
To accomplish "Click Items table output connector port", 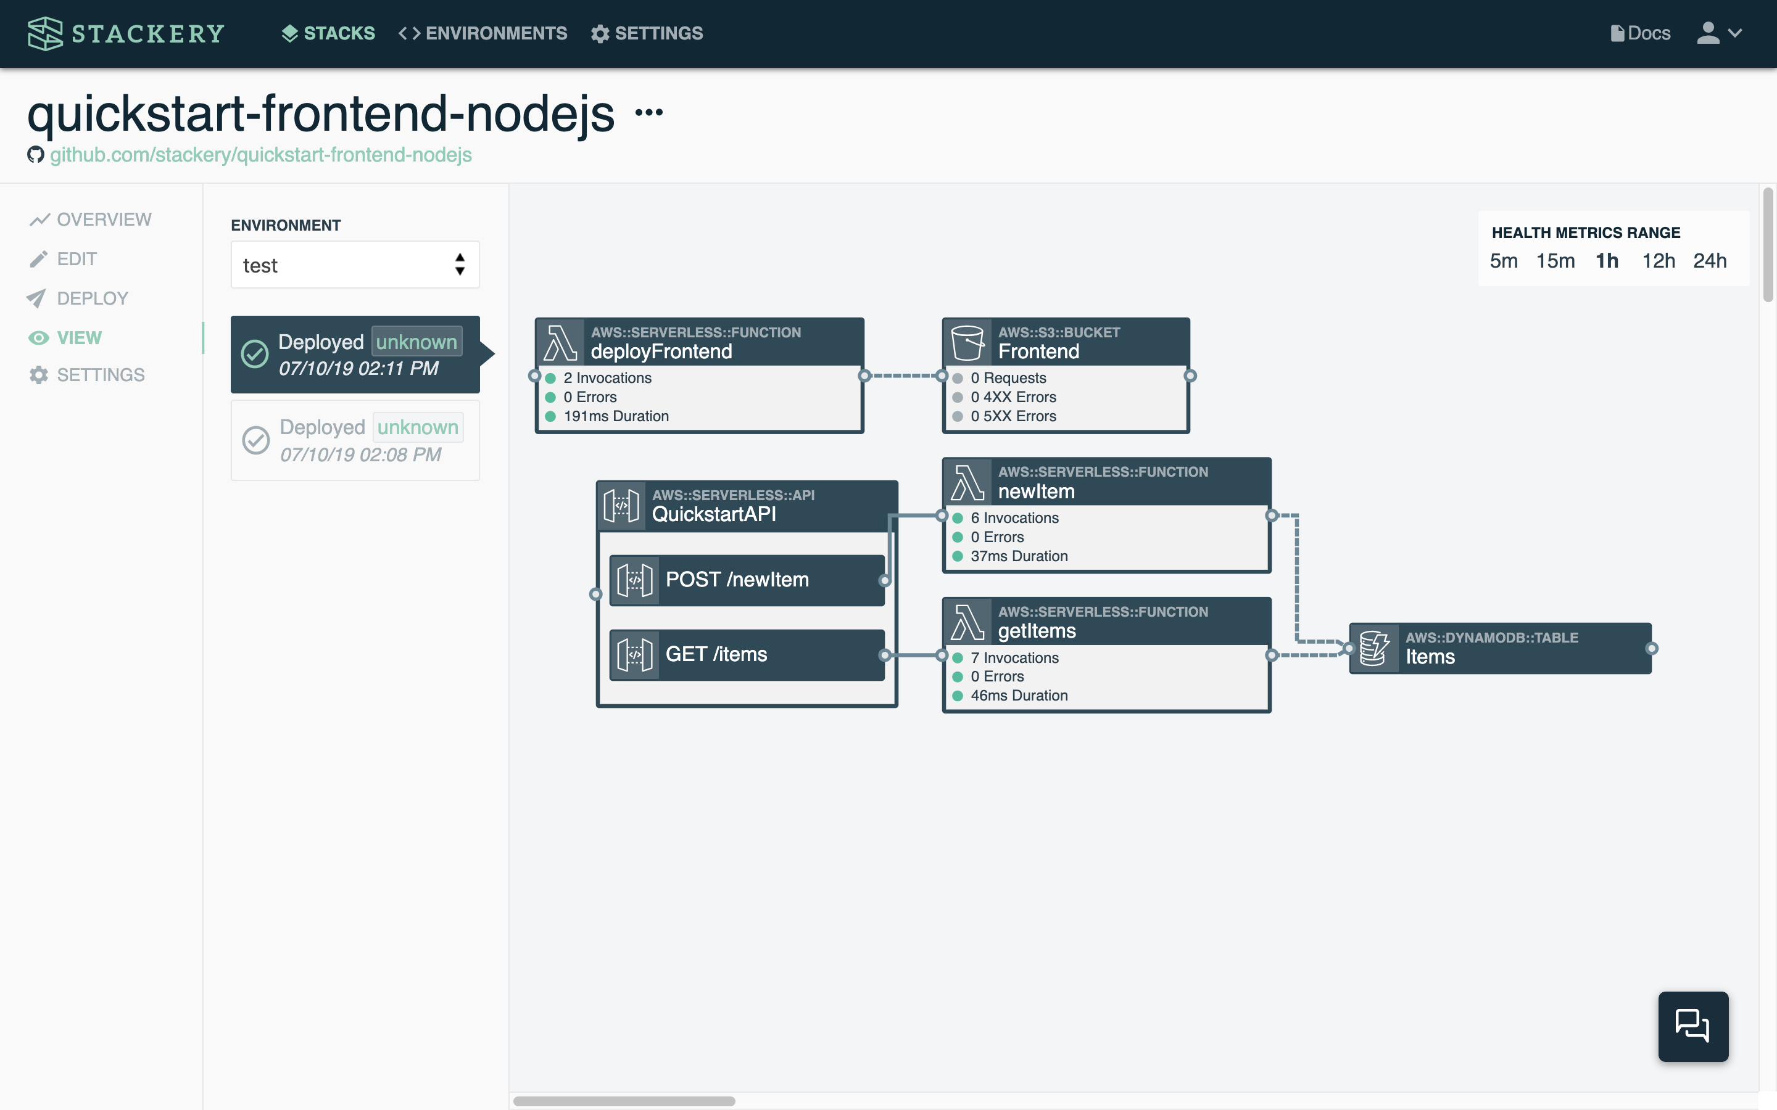I will click(x=1651, y=648).
